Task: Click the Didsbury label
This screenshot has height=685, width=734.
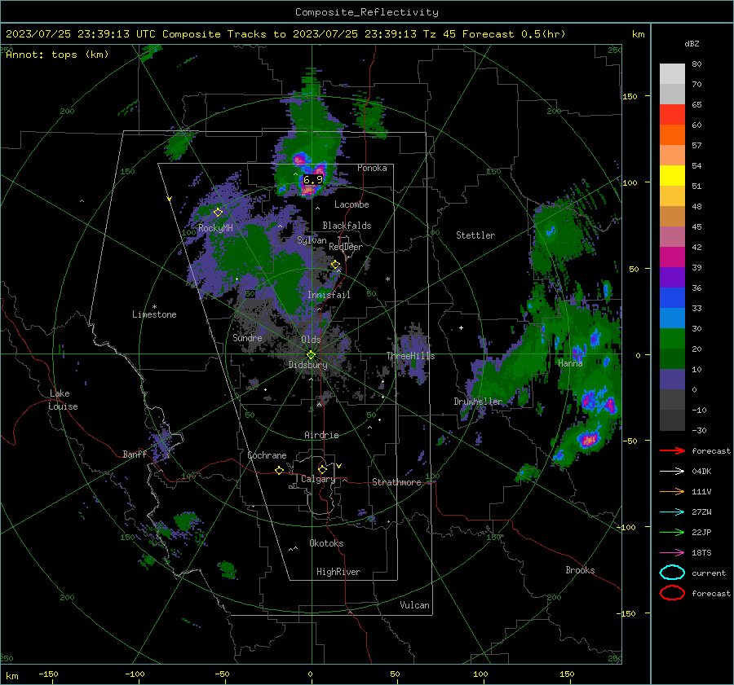Action: [307, 365]
